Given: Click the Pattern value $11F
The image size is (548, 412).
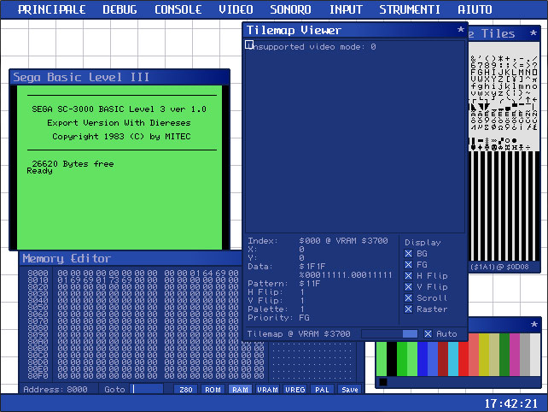Looking at the screenshot, I should [310, 284].
